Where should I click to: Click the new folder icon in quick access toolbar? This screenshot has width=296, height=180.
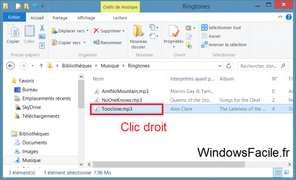point(27,6)
